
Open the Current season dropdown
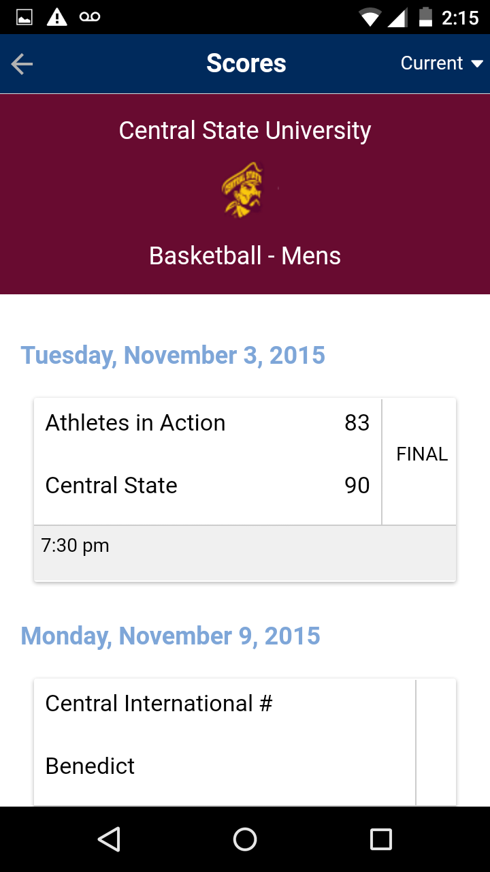441,63
